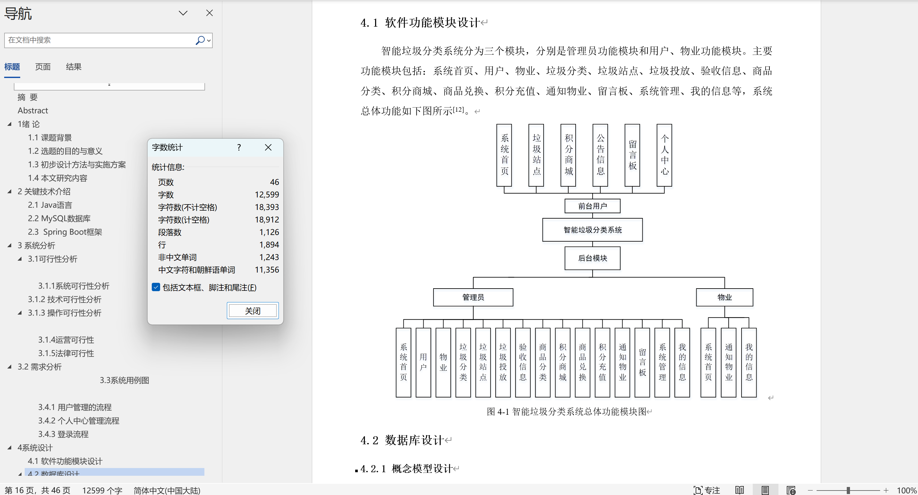Click language 简体中文(中国大陆) in status bar
Screen dimensions: 918x495
[x=167, y=491]
